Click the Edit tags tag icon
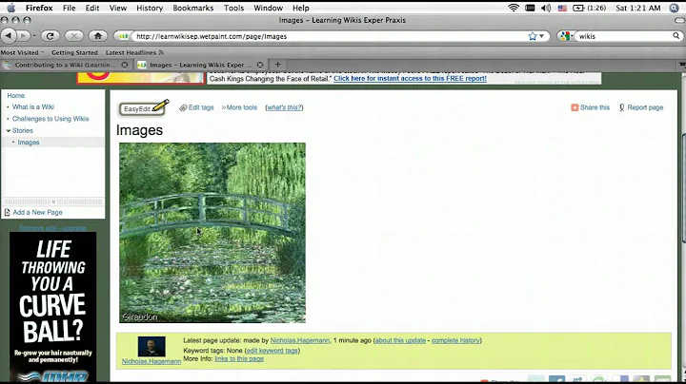This screenshot has height=384, width=686. coord(183,107)
